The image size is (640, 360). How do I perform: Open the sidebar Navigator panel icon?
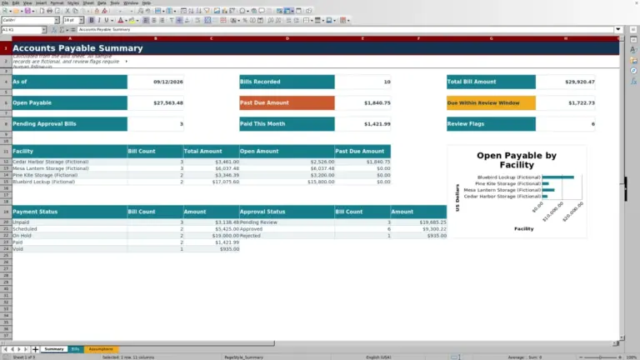(x=633, y=71)
